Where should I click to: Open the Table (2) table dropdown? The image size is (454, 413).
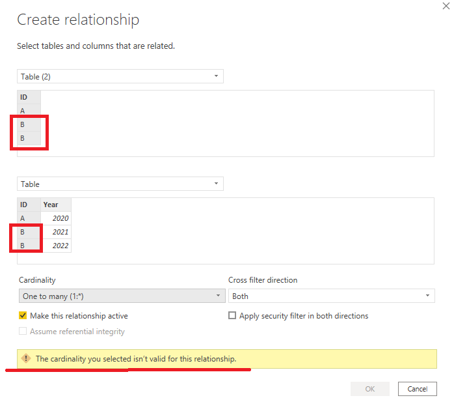tap(120, 76)
